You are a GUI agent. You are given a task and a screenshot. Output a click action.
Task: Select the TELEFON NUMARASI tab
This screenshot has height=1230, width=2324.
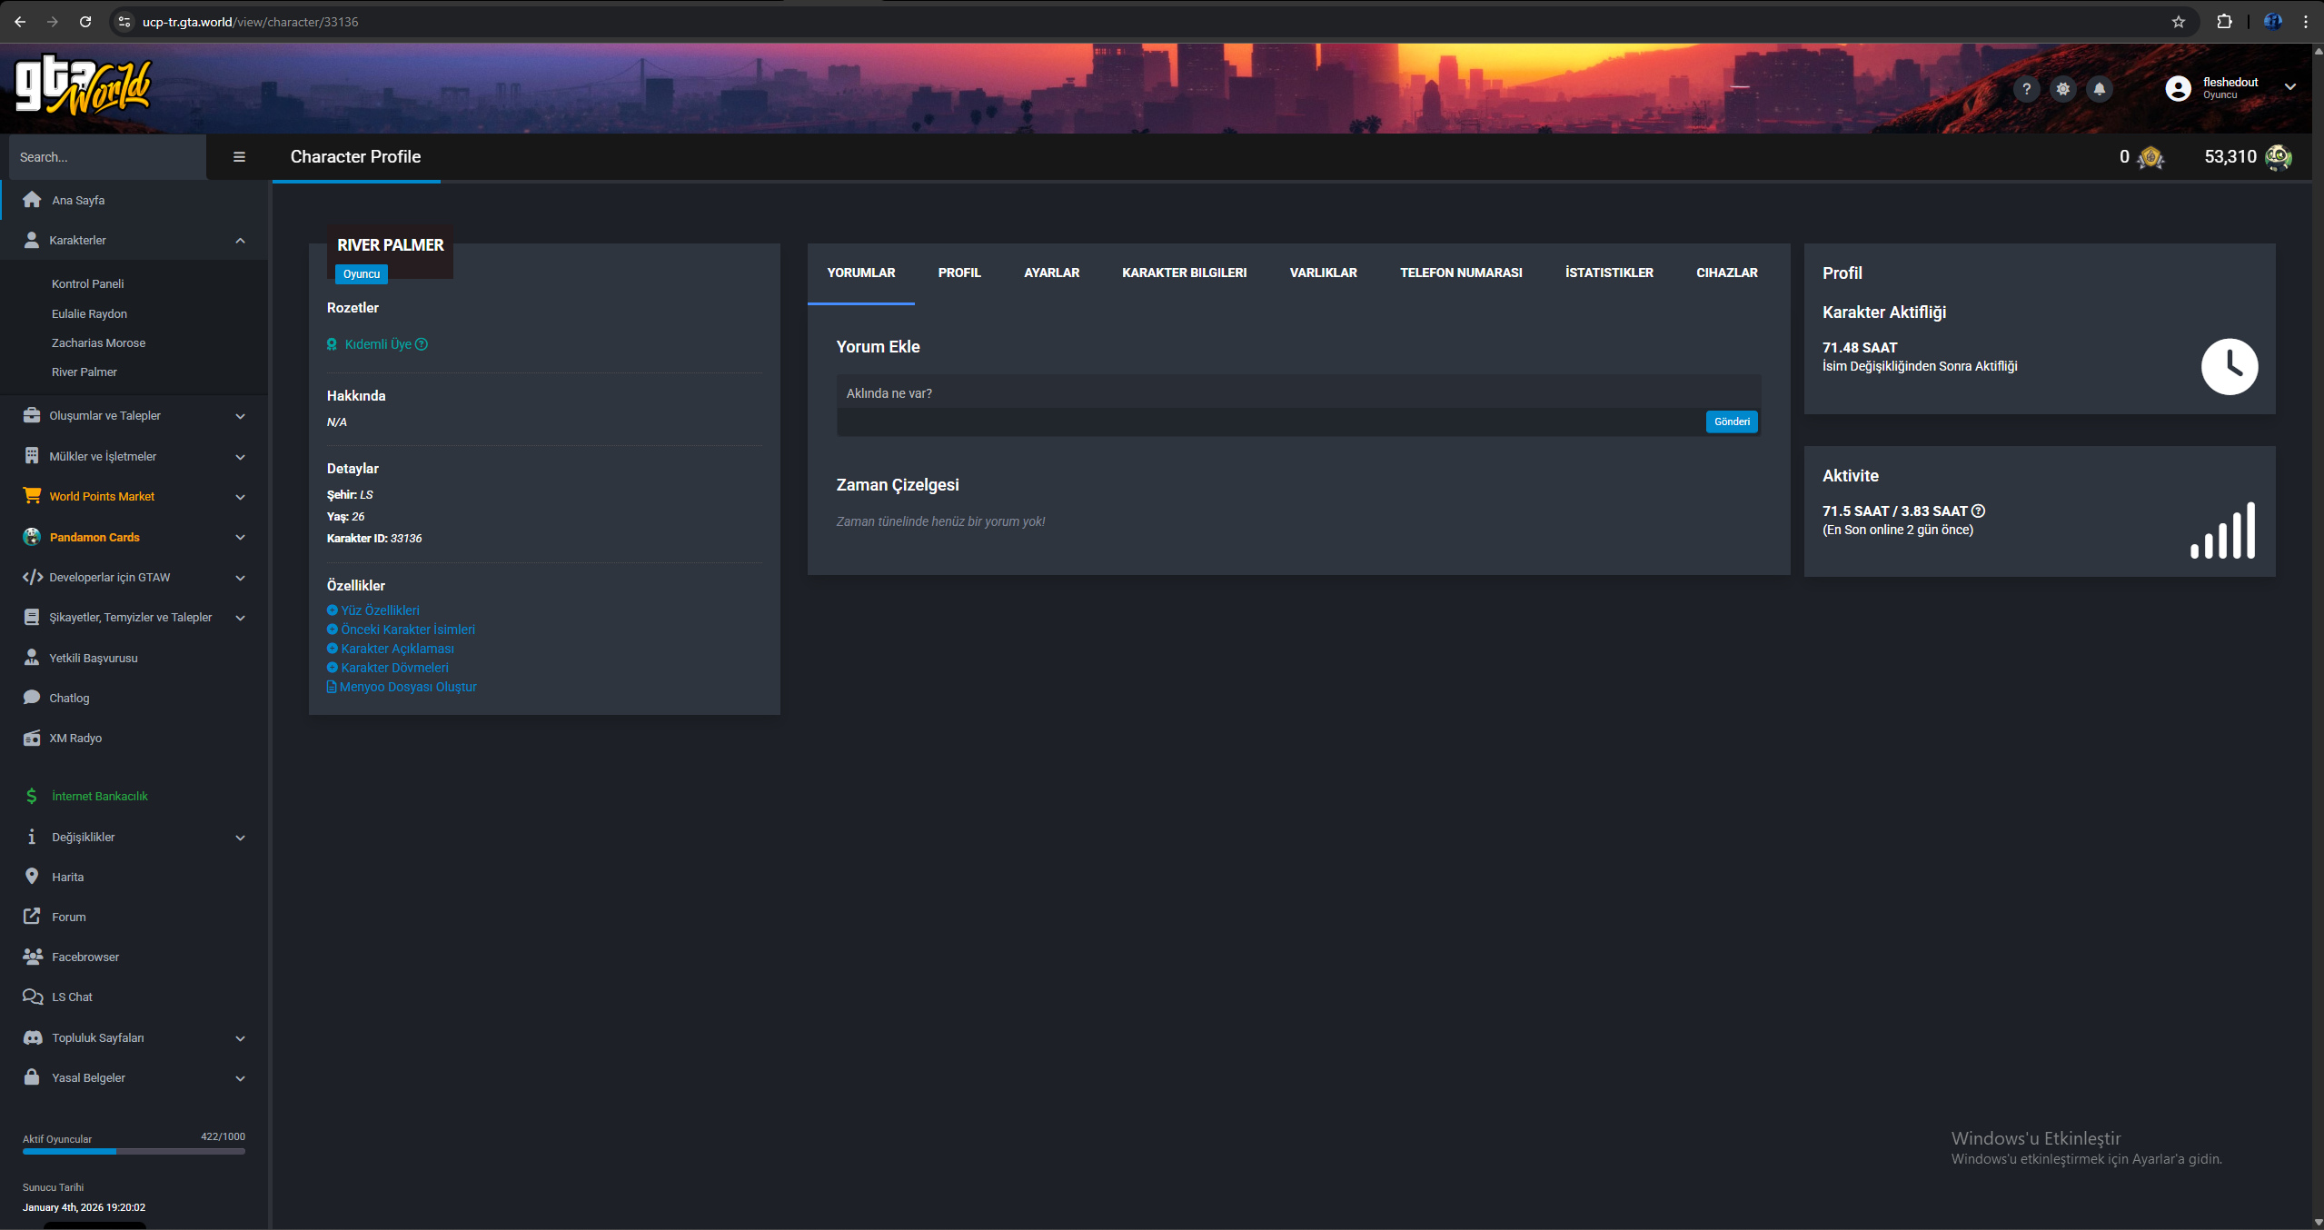1461,273
